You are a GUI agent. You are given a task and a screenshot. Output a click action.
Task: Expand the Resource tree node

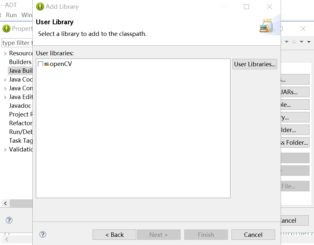5,53
